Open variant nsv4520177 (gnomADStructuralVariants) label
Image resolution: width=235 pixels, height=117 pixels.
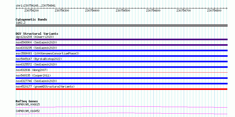pyautogui.click(x=45, y=87)
